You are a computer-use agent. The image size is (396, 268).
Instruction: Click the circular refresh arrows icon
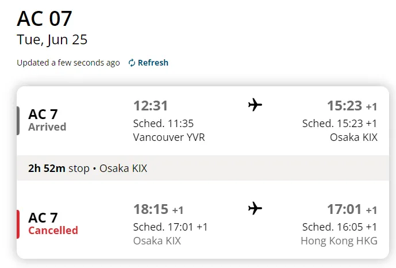(132, 63)
